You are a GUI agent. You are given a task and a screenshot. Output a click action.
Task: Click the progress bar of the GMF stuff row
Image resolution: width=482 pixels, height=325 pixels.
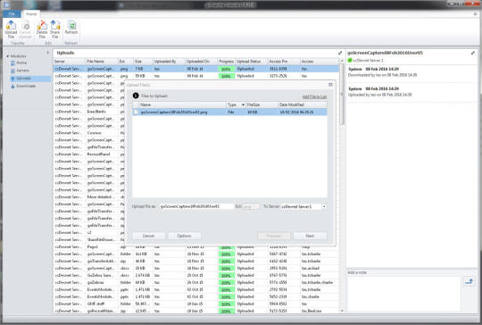(x=226, y=304)
